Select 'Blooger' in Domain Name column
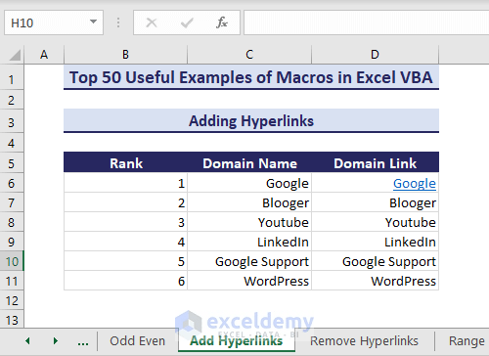This screenshot has height=356, width=489. point(249,202)
